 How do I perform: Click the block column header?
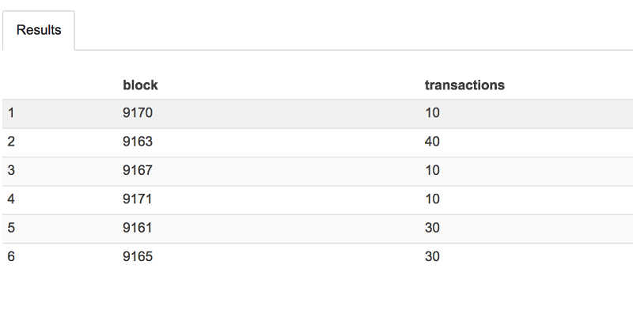(140, 85)
